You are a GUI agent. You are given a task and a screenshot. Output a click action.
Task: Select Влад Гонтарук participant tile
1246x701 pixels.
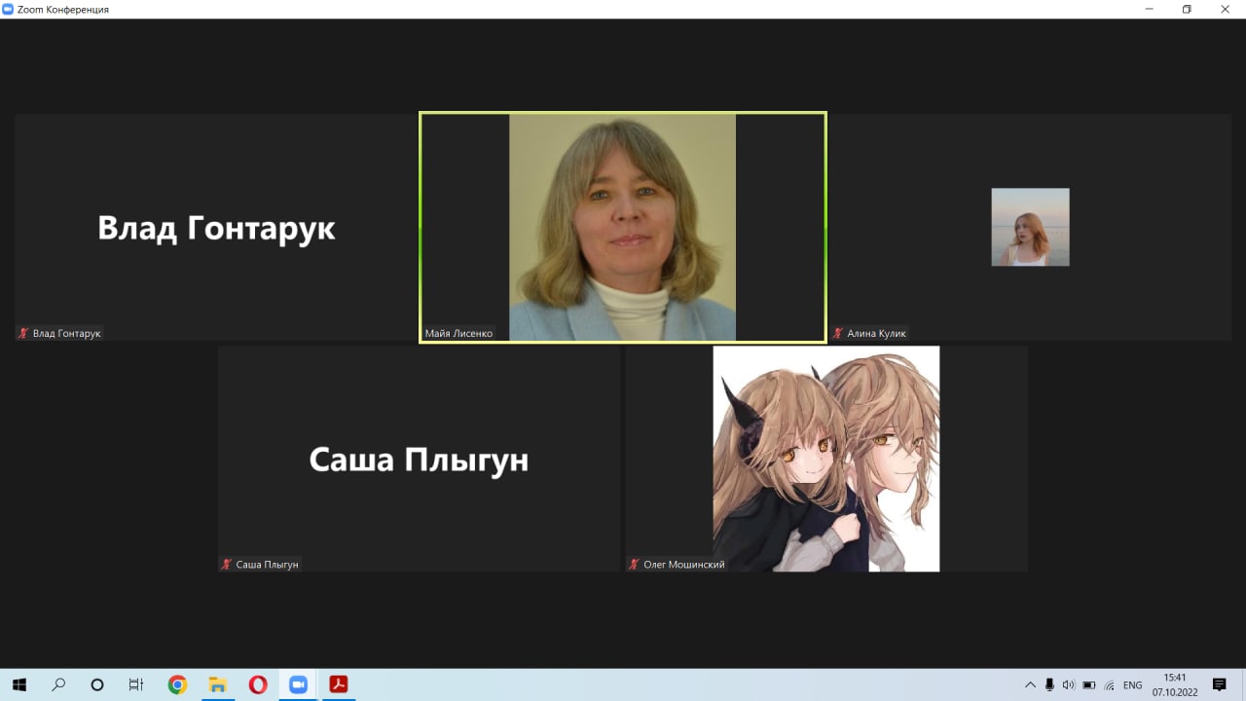pyautogui.click(x=215, y=227)
